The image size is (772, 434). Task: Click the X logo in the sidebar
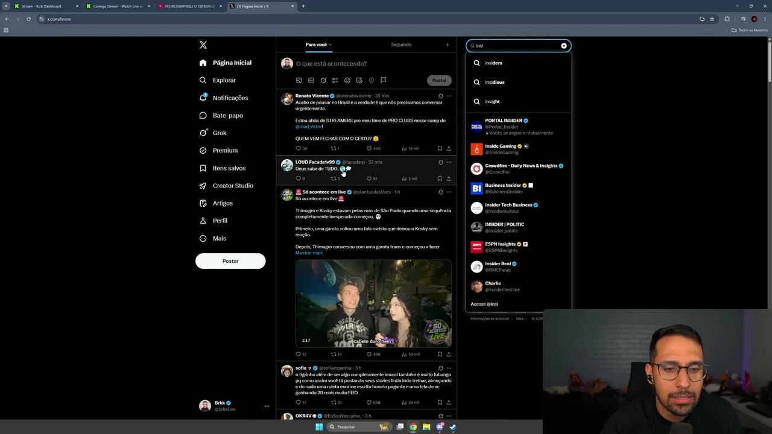point(203,45)
